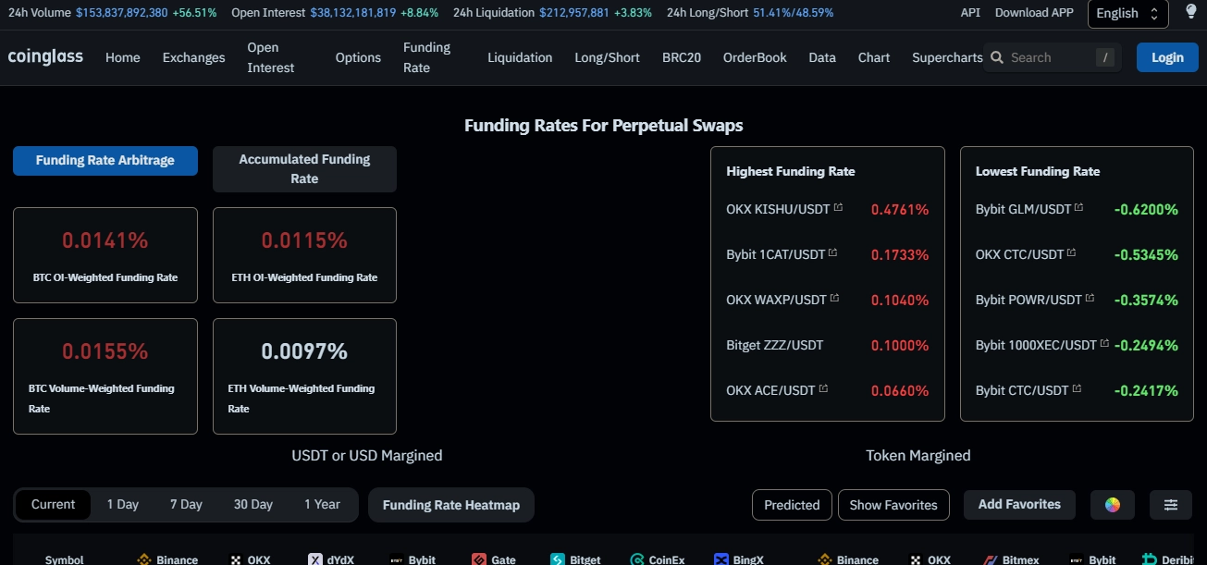The height and width of the screenshot is (565, 1207).
Task: Open the Funding Rate Heatmap tab
Action: point(450,505)
